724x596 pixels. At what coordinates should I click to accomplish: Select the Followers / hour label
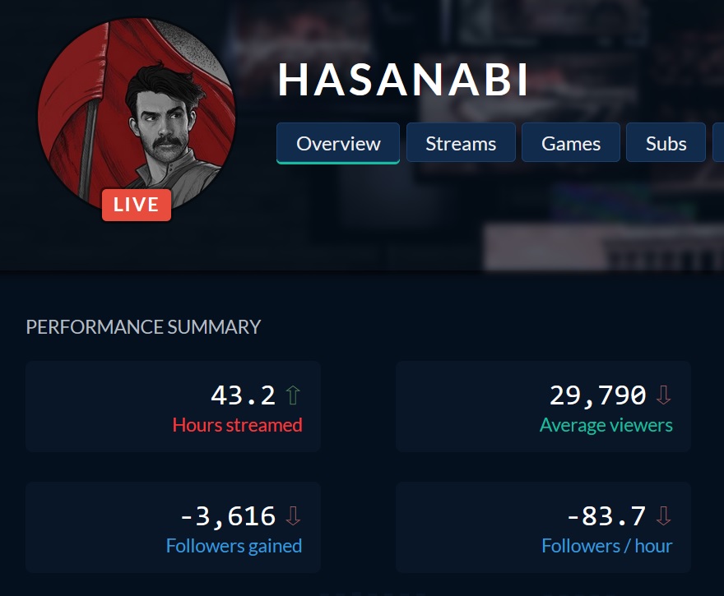(x=606, y=546)
